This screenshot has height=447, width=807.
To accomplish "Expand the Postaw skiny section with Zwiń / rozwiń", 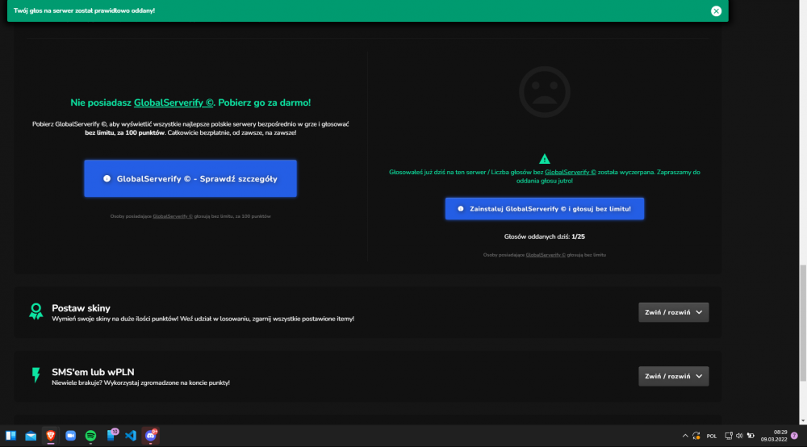I will (x=673, y=312).
